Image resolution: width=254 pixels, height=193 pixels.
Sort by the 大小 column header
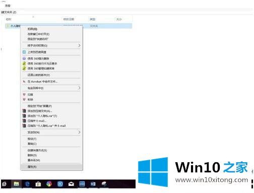coord(119,19)
